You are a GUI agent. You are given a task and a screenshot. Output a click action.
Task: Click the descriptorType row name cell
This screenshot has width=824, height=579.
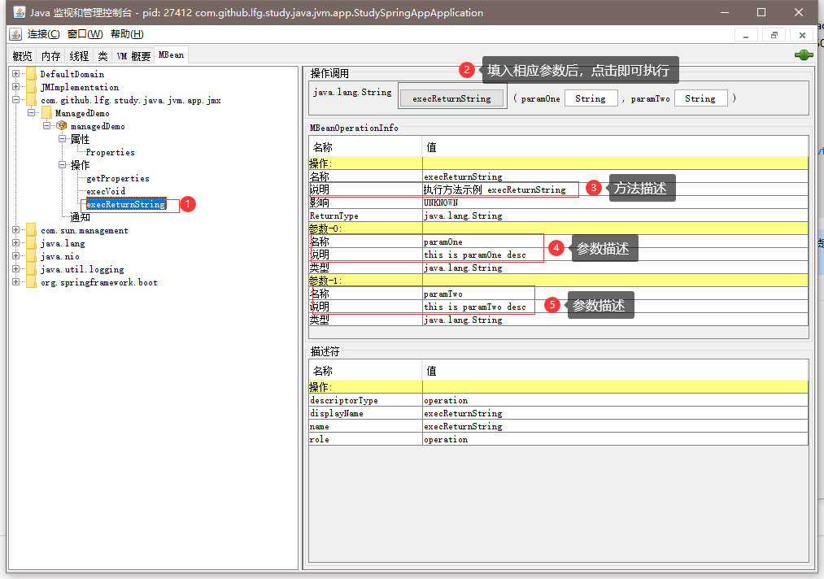[x=366, y=400]
